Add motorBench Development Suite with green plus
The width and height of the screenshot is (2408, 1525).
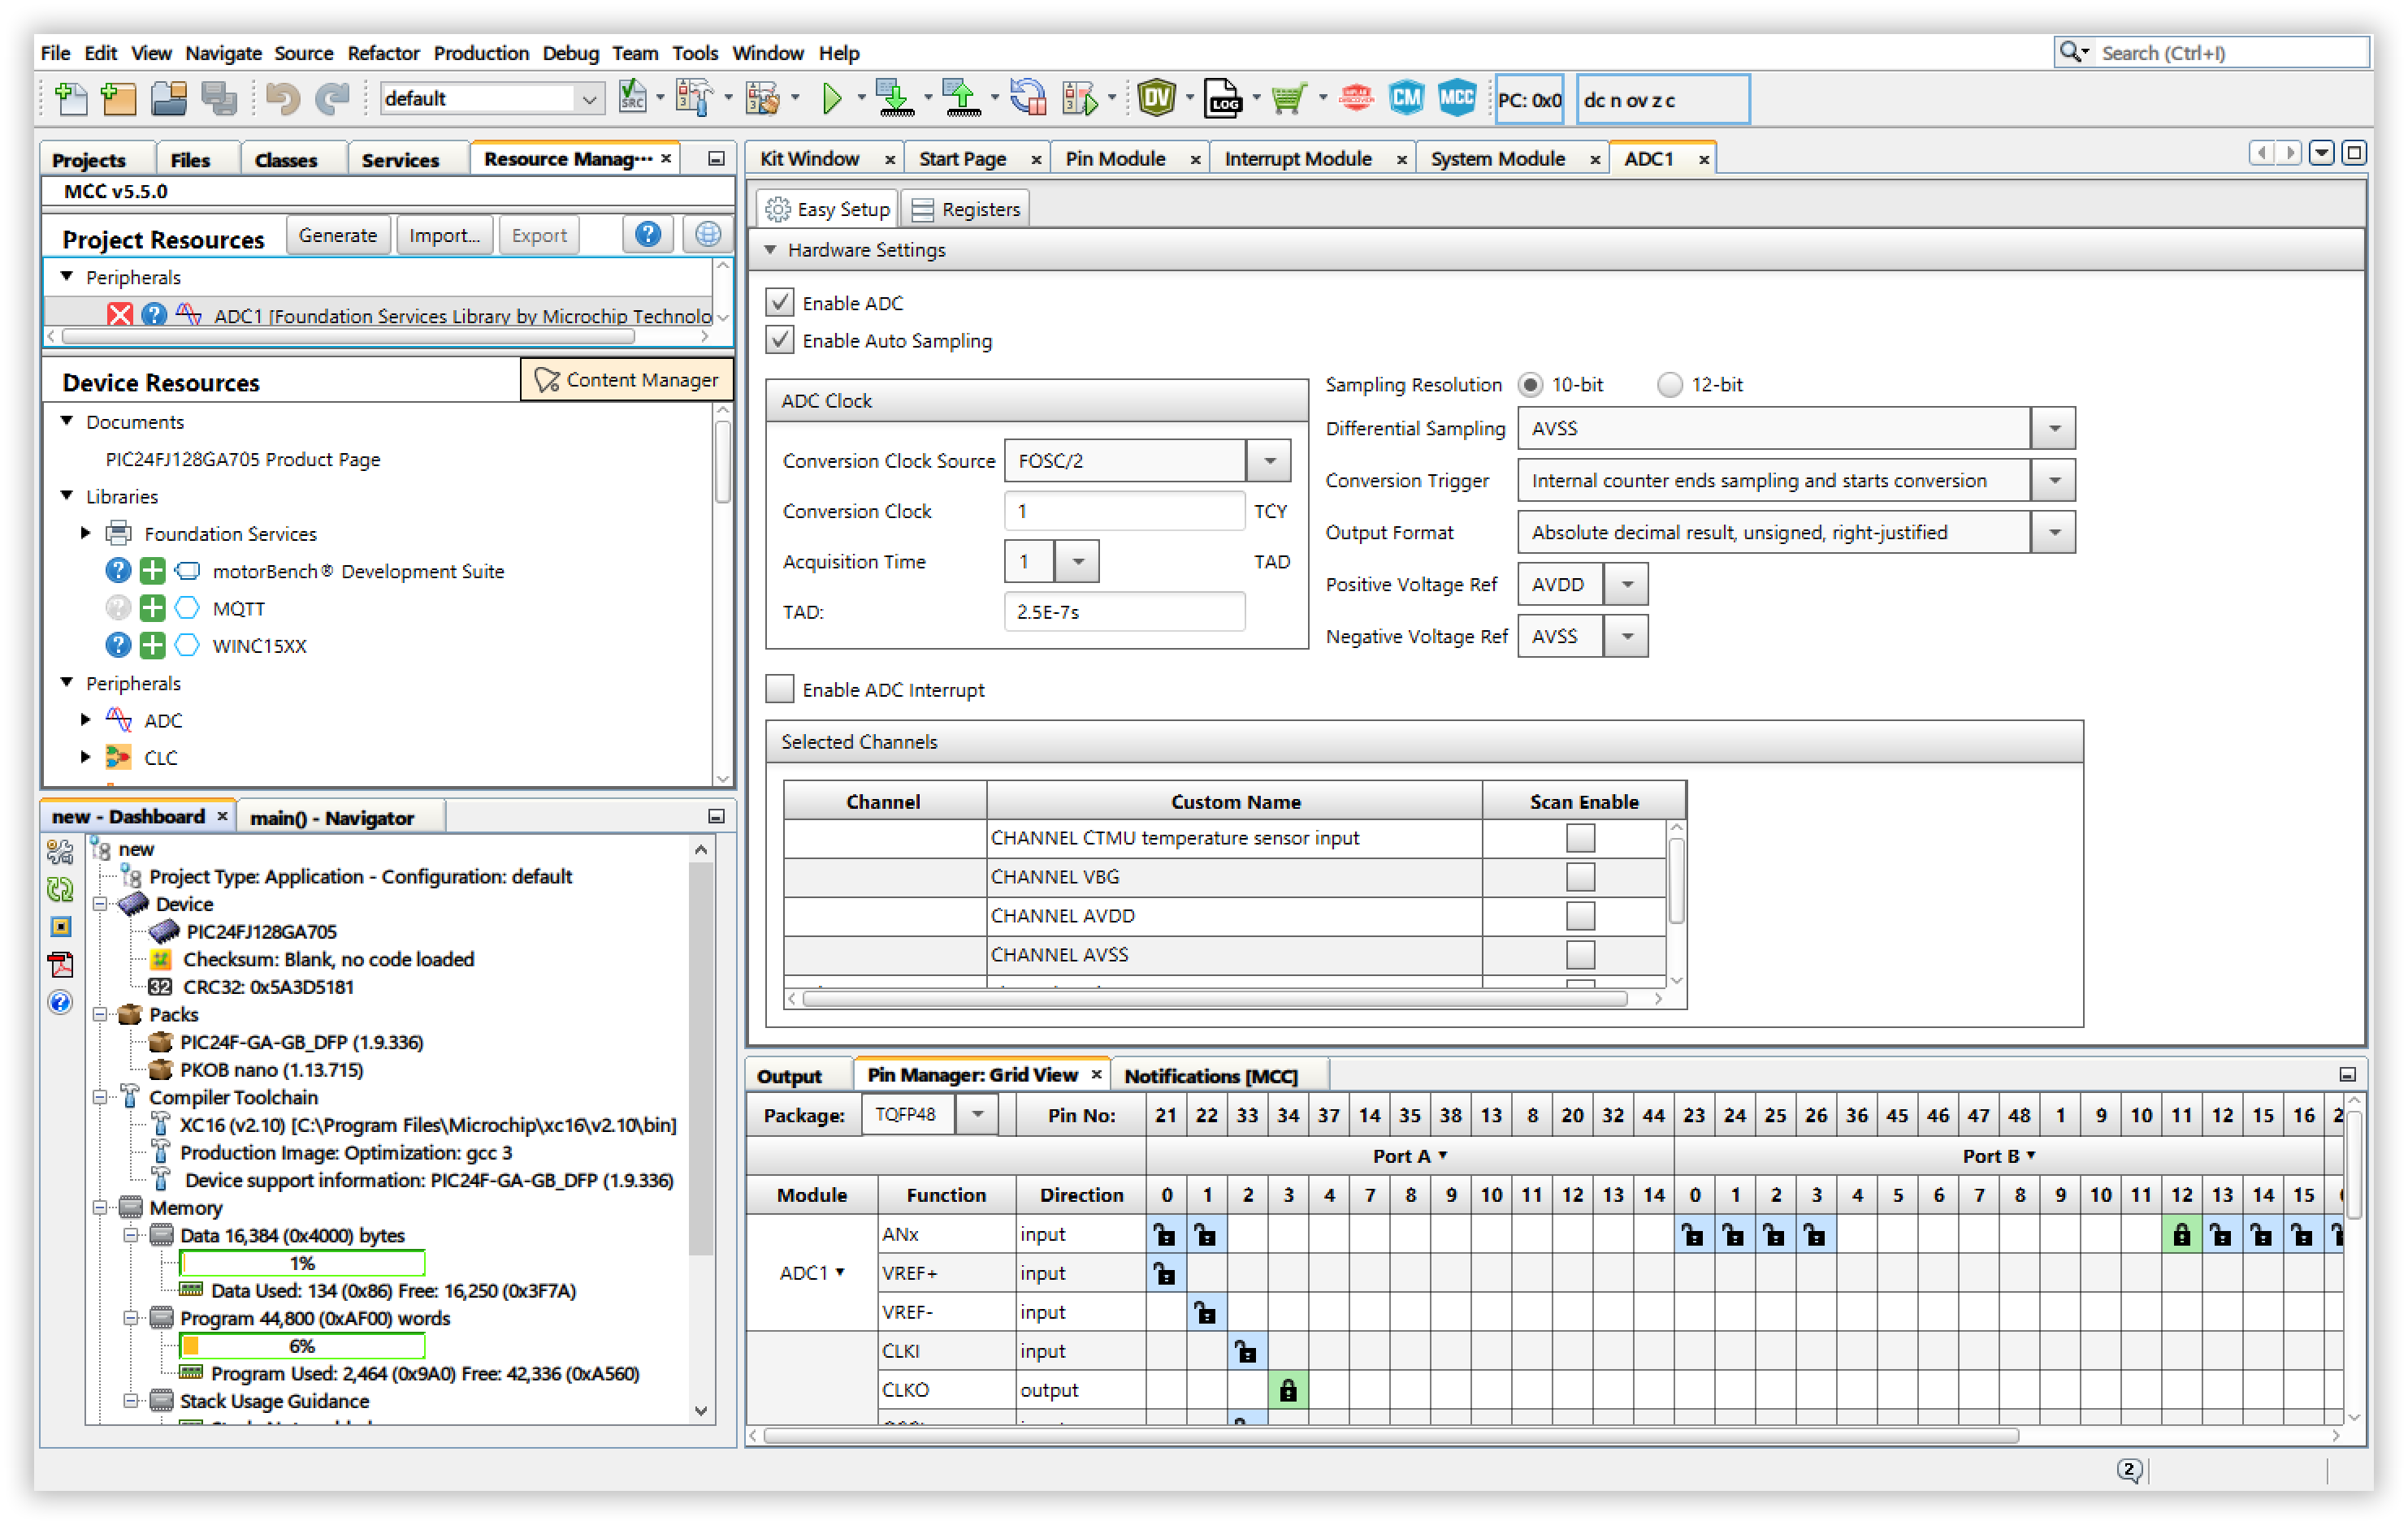tap(152, 571)
